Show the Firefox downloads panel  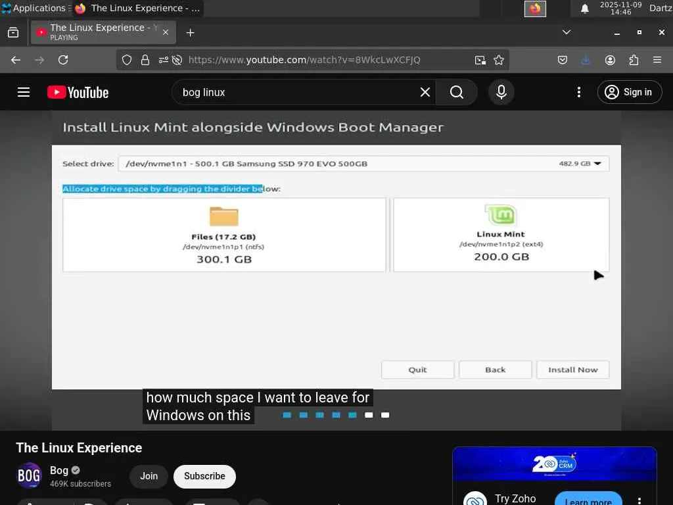coord(586,60)
